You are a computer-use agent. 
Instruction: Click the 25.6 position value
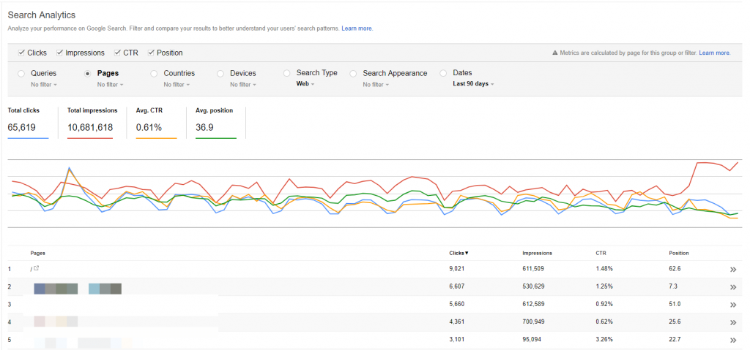click(675, 322)
